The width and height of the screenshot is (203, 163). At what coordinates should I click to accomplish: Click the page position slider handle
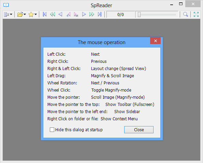pyautogui.click(x=139, y=14)
